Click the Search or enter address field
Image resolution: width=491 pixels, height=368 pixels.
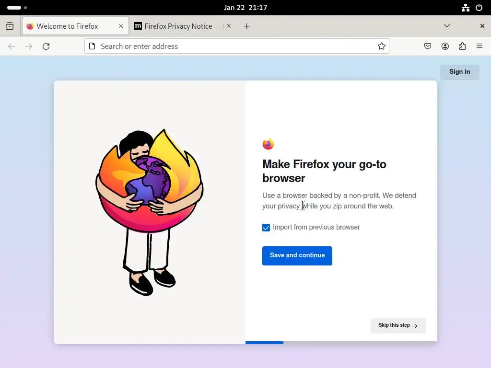click(236, 46)
